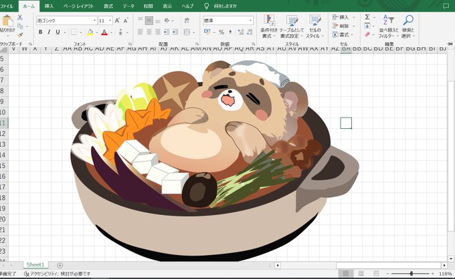Apply the comma style icon

[230, 32]
